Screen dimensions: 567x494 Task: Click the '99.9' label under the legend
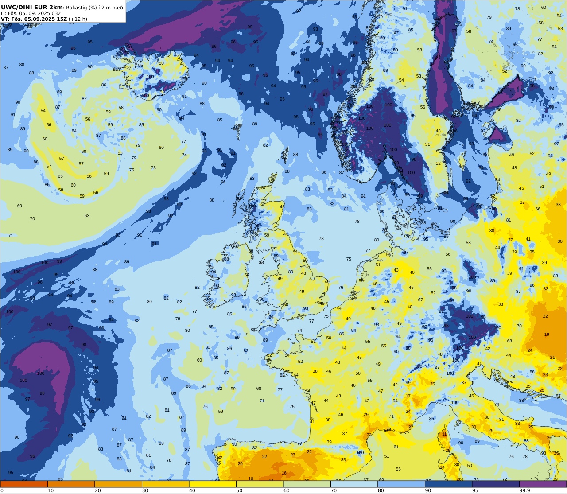point(525,490)
